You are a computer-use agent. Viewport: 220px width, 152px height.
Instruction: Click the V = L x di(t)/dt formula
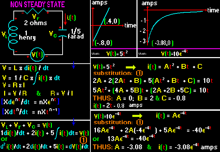point(25,68)
